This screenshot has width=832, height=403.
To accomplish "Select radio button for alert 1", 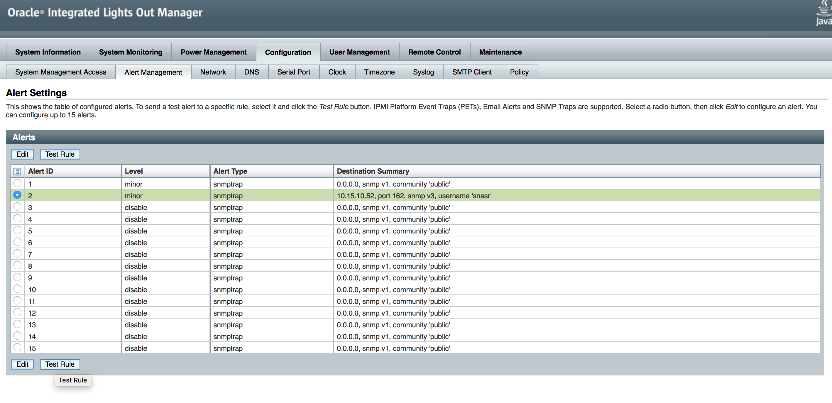I will (17, 183).
